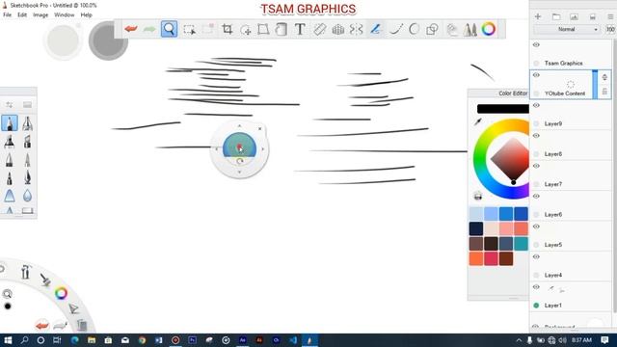Create a new layer group folder
617x347 pixels.
coord(556,16)
